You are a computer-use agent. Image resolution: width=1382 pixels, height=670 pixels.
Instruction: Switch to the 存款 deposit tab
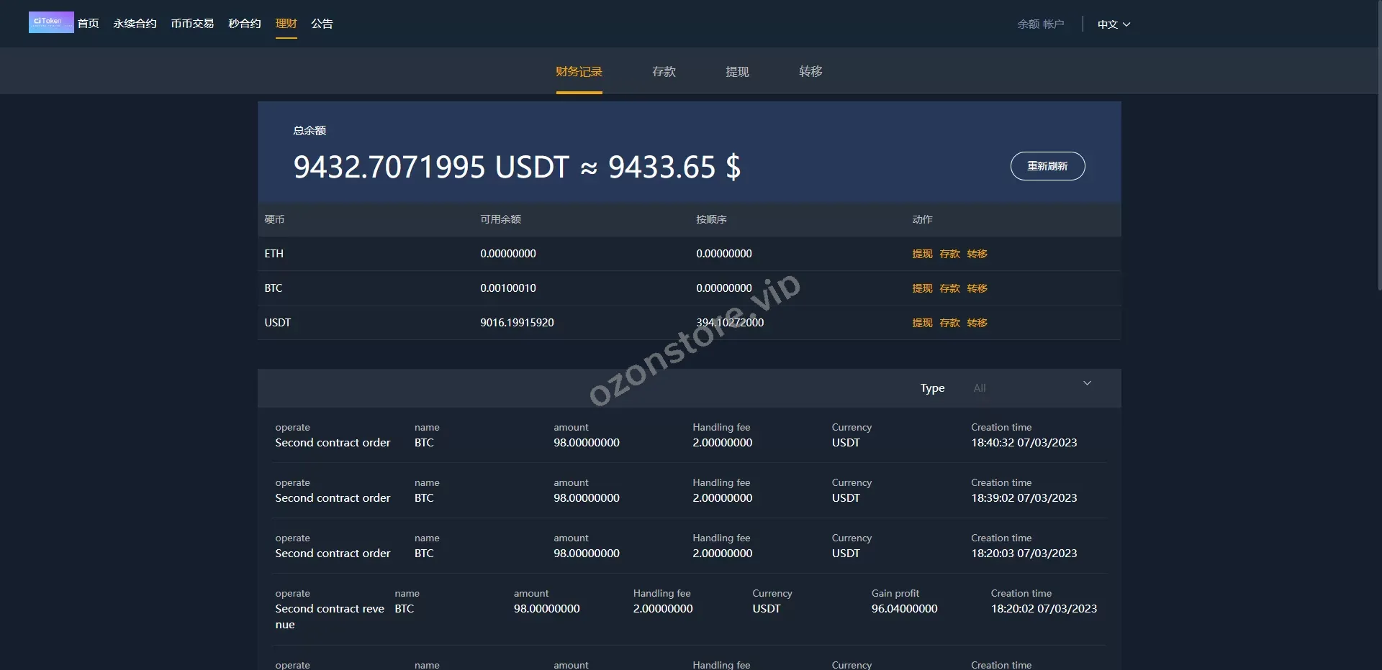664,72
